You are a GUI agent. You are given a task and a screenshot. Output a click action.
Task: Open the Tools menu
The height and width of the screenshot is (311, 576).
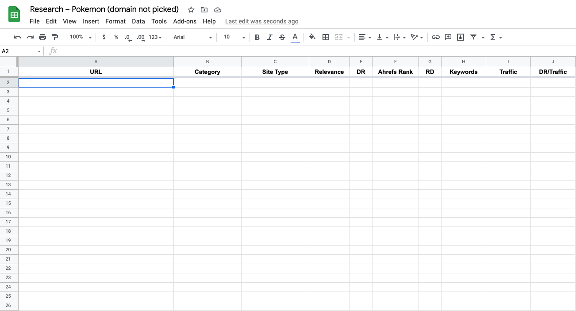tap(159, 21)
